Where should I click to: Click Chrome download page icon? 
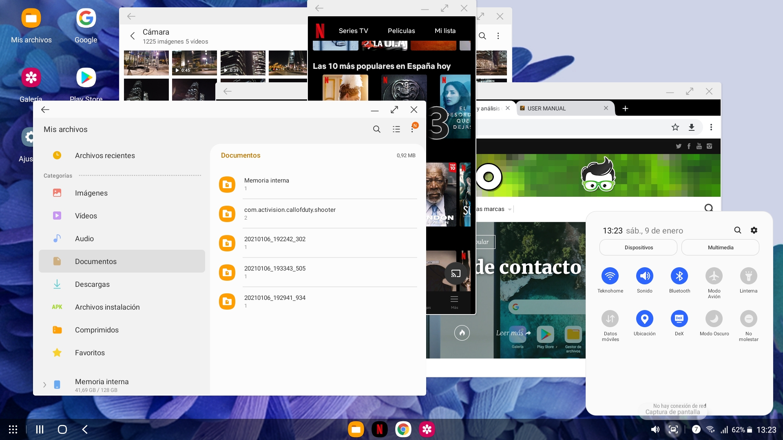click(692, 127)
